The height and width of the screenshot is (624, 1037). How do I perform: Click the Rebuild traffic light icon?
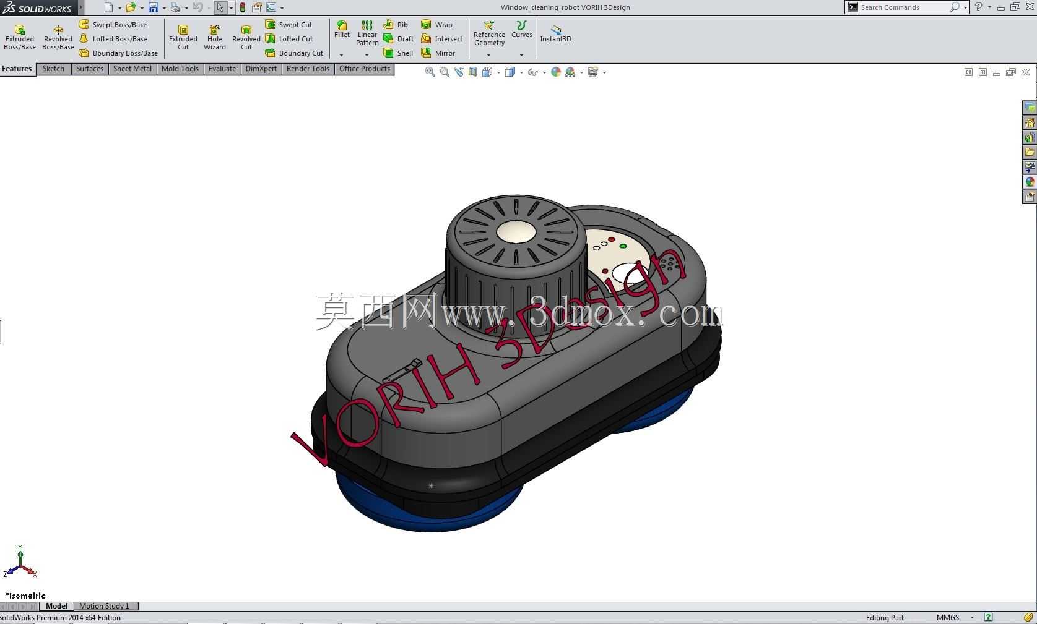tap(243, 7)
